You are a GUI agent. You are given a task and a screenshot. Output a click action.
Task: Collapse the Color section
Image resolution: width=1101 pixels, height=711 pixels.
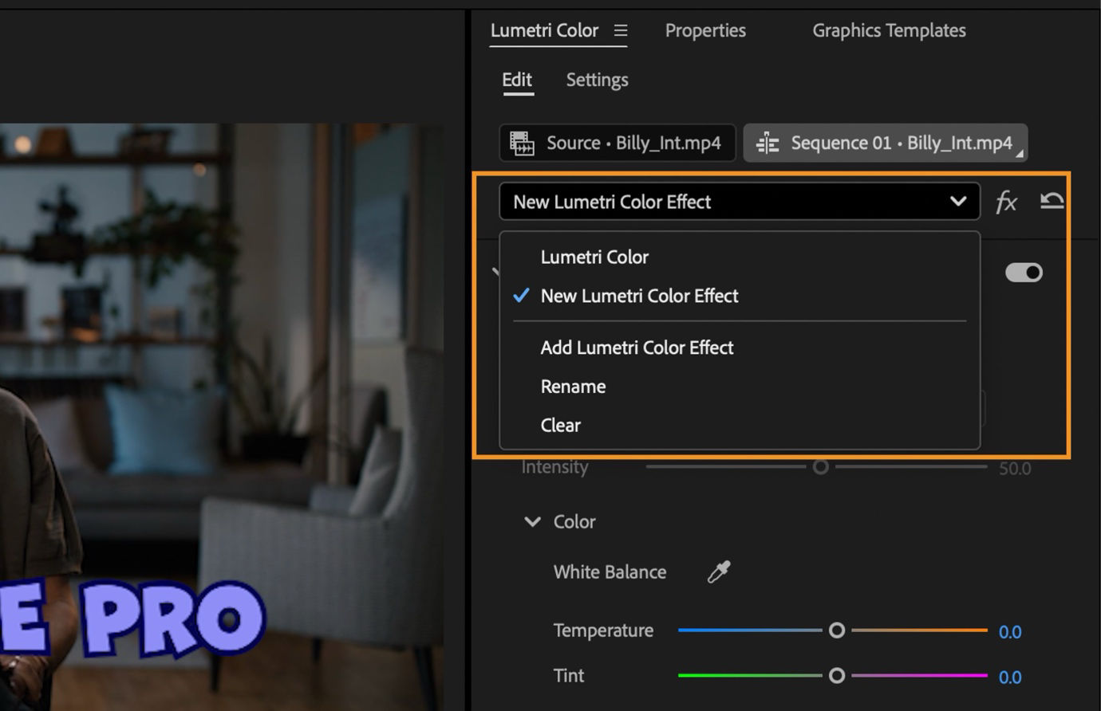coord(532,521)
